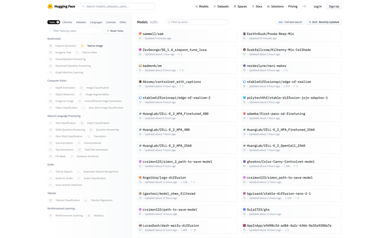Open the bguisard/stable-diffusion-nano-2-1 model
This screenshot has width=392, height=238.
[291, 196]
